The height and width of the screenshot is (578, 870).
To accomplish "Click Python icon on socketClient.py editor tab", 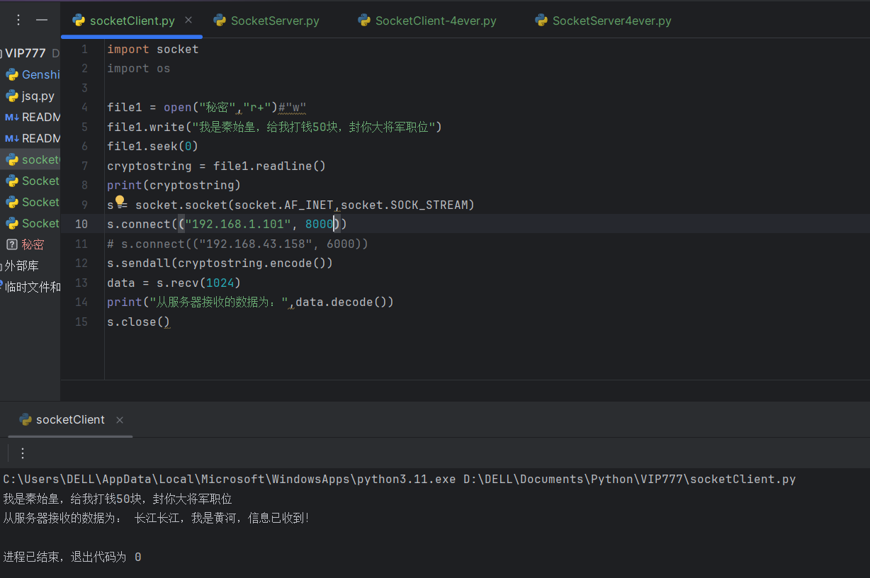I will click(x=79, y=21).
